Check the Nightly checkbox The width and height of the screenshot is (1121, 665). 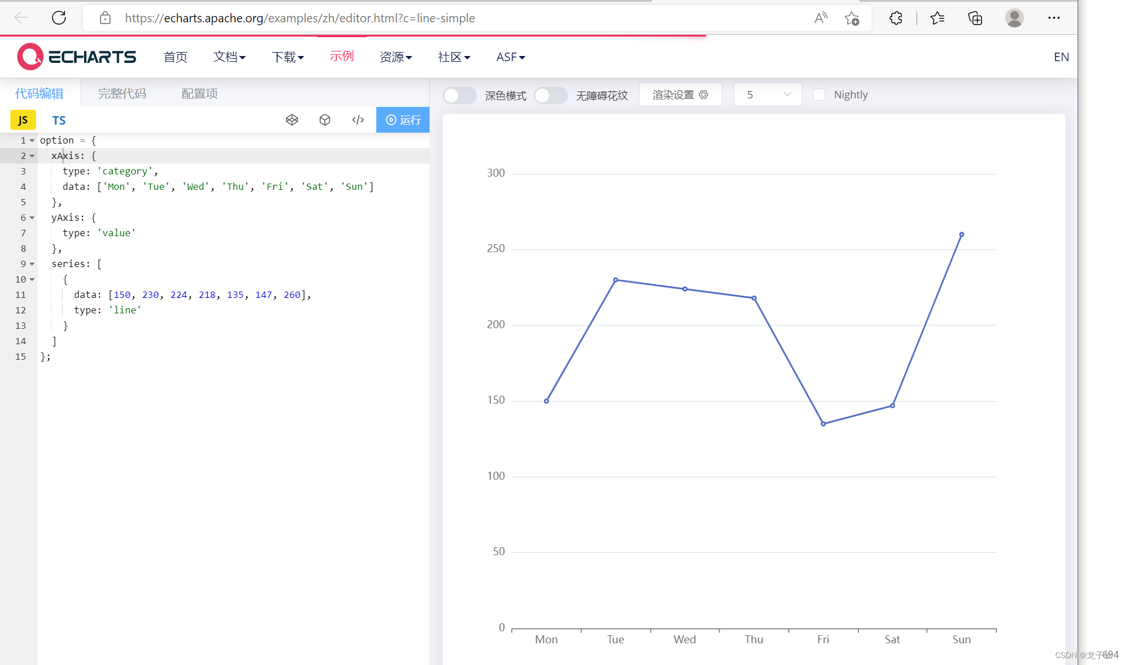tap(820, 94)
